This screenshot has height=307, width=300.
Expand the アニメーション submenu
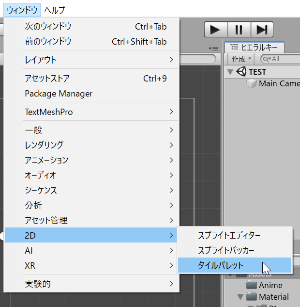pos(92,160)
